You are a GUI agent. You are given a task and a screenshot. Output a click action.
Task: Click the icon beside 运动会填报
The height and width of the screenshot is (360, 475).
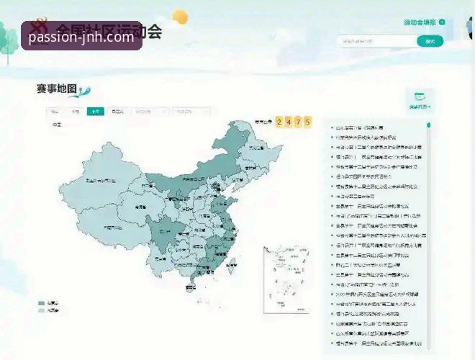pyautogui.click(x=442, y=22)
